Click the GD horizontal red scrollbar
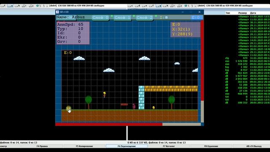Image resolution: width=270 pixels, height=152 pixels. [x=109, y=124]
